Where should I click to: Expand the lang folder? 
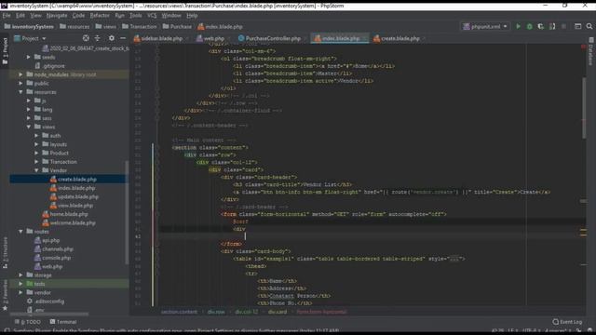coord(29,110)
